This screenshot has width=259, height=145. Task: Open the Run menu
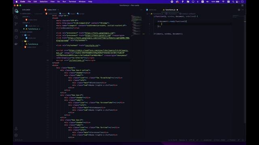point(64,2)
